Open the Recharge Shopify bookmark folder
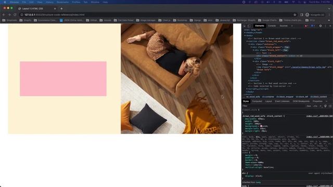 point(244,20)
